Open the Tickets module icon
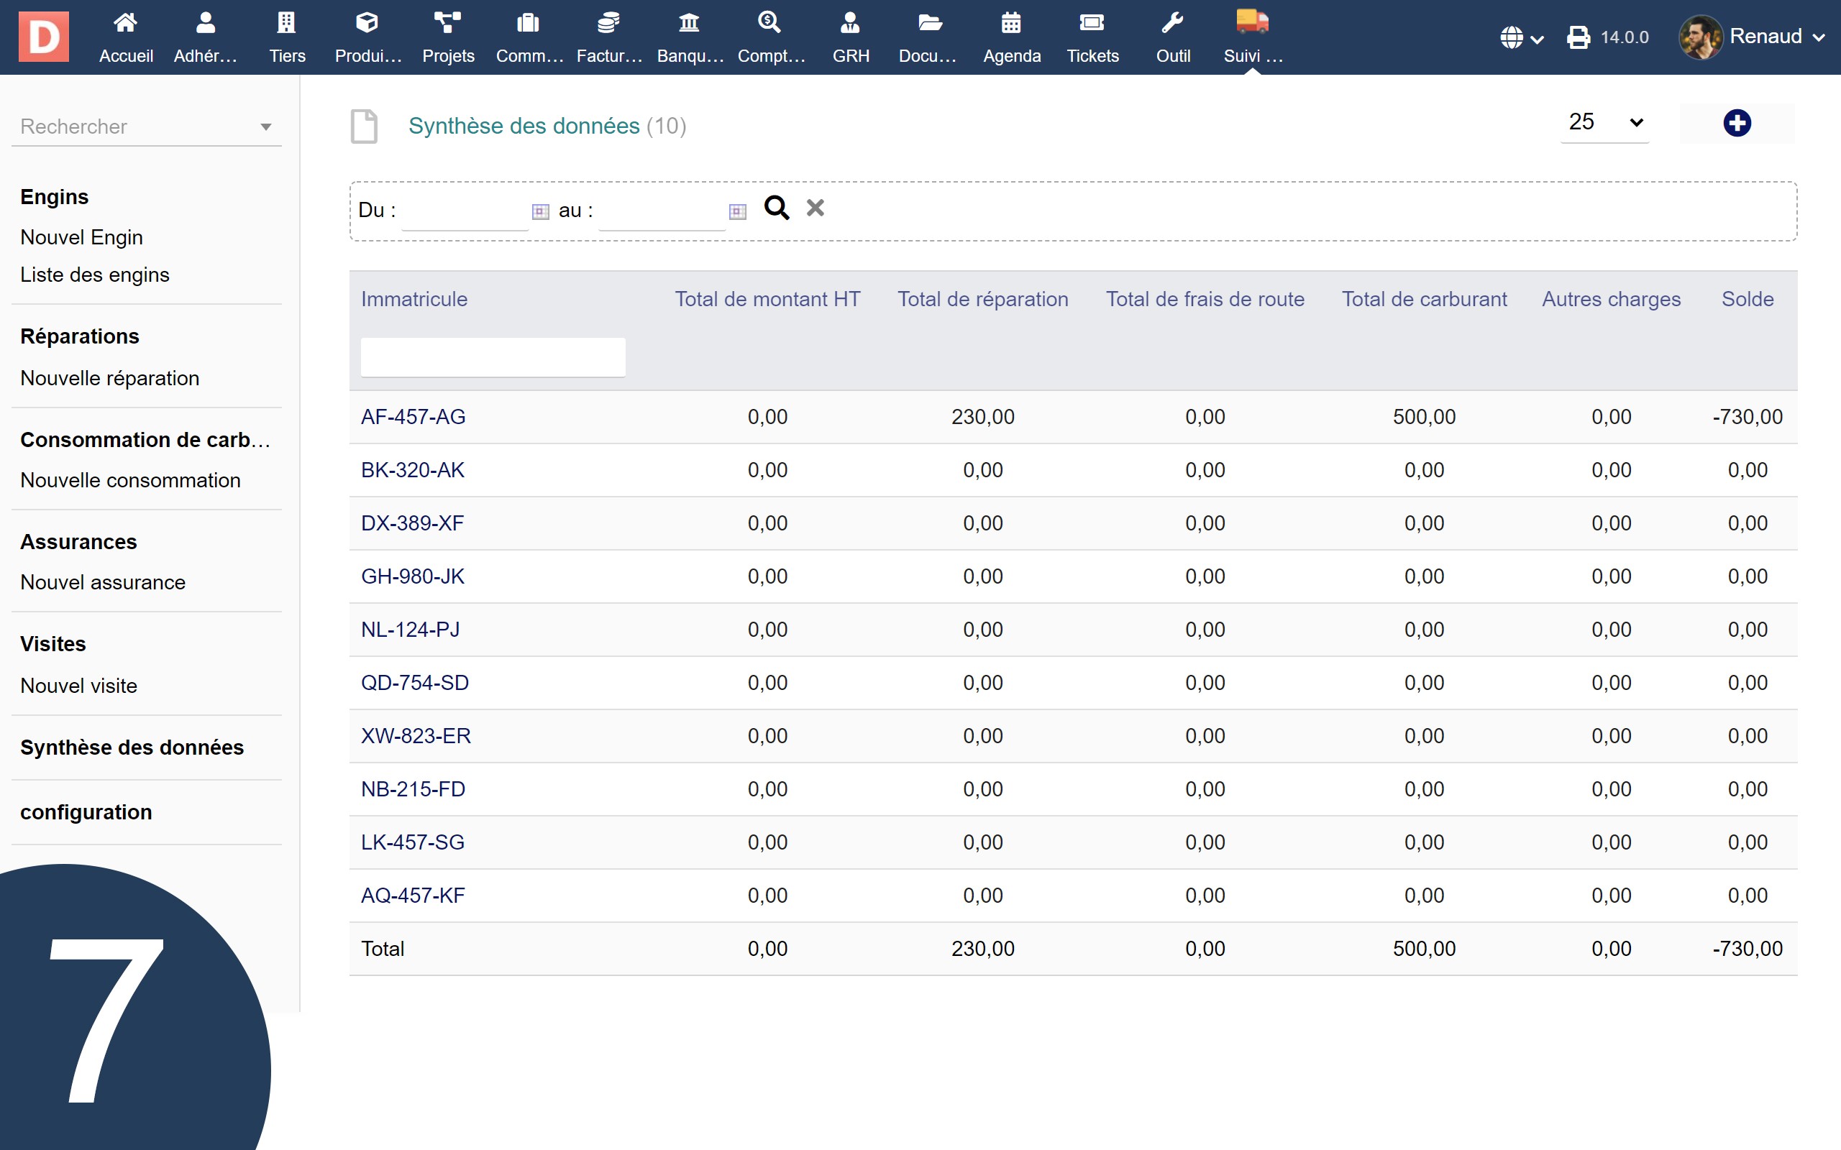Image resolution: width=1841 pixels, height=1150 pixels. (1092, 37)
